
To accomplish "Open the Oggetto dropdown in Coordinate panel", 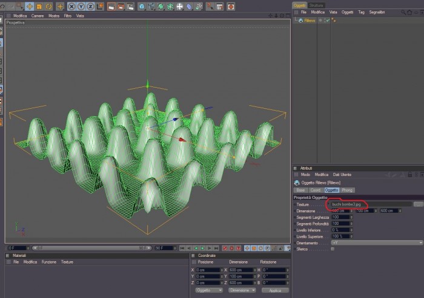I will click(x=209, y=290).
